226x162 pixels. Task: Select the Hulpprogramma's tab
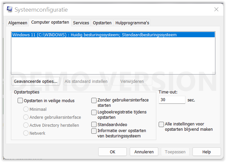click(x=132, y=23)
